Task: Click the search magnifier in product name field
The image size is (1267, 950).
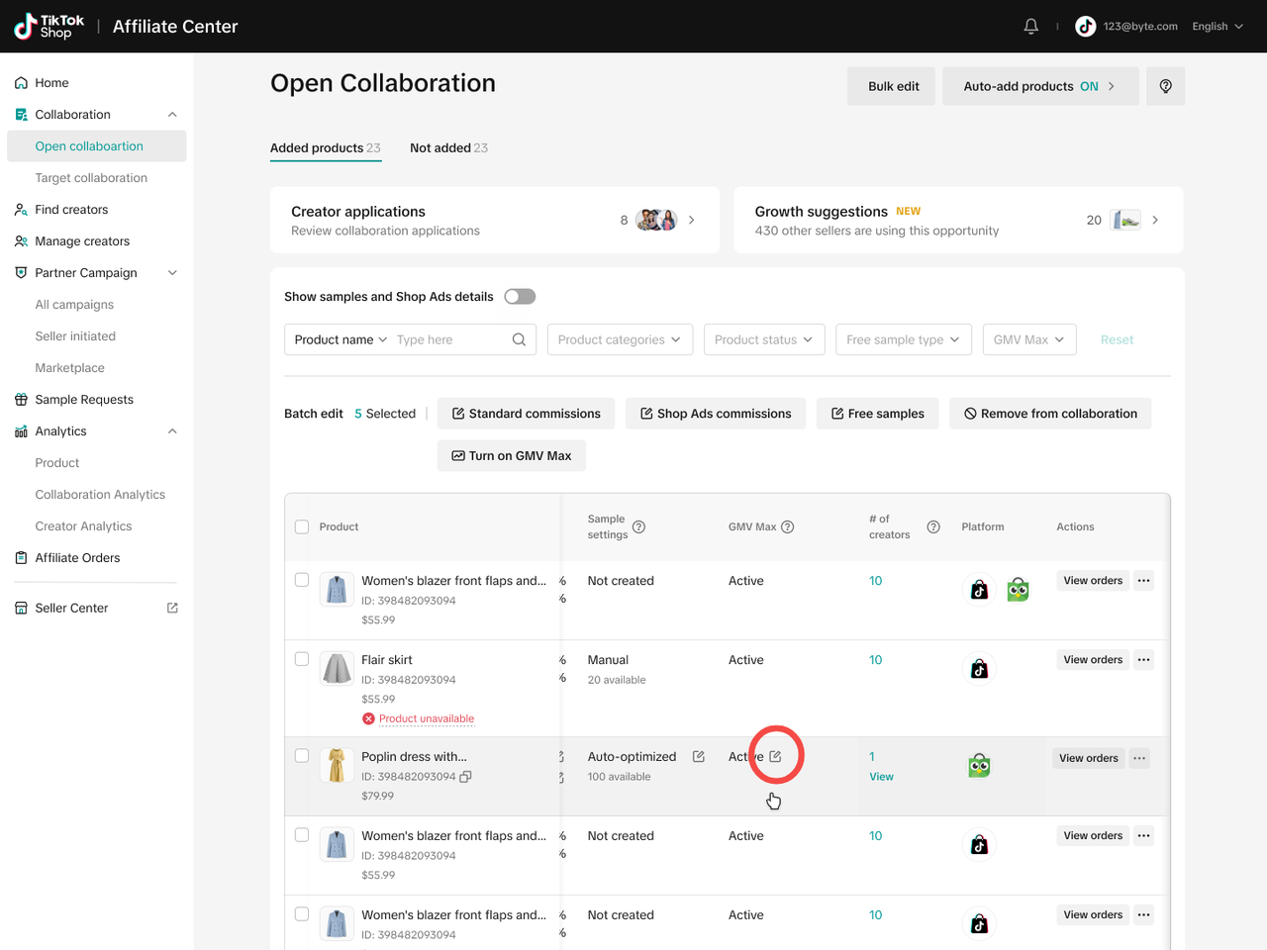Action: pos(519,339)
